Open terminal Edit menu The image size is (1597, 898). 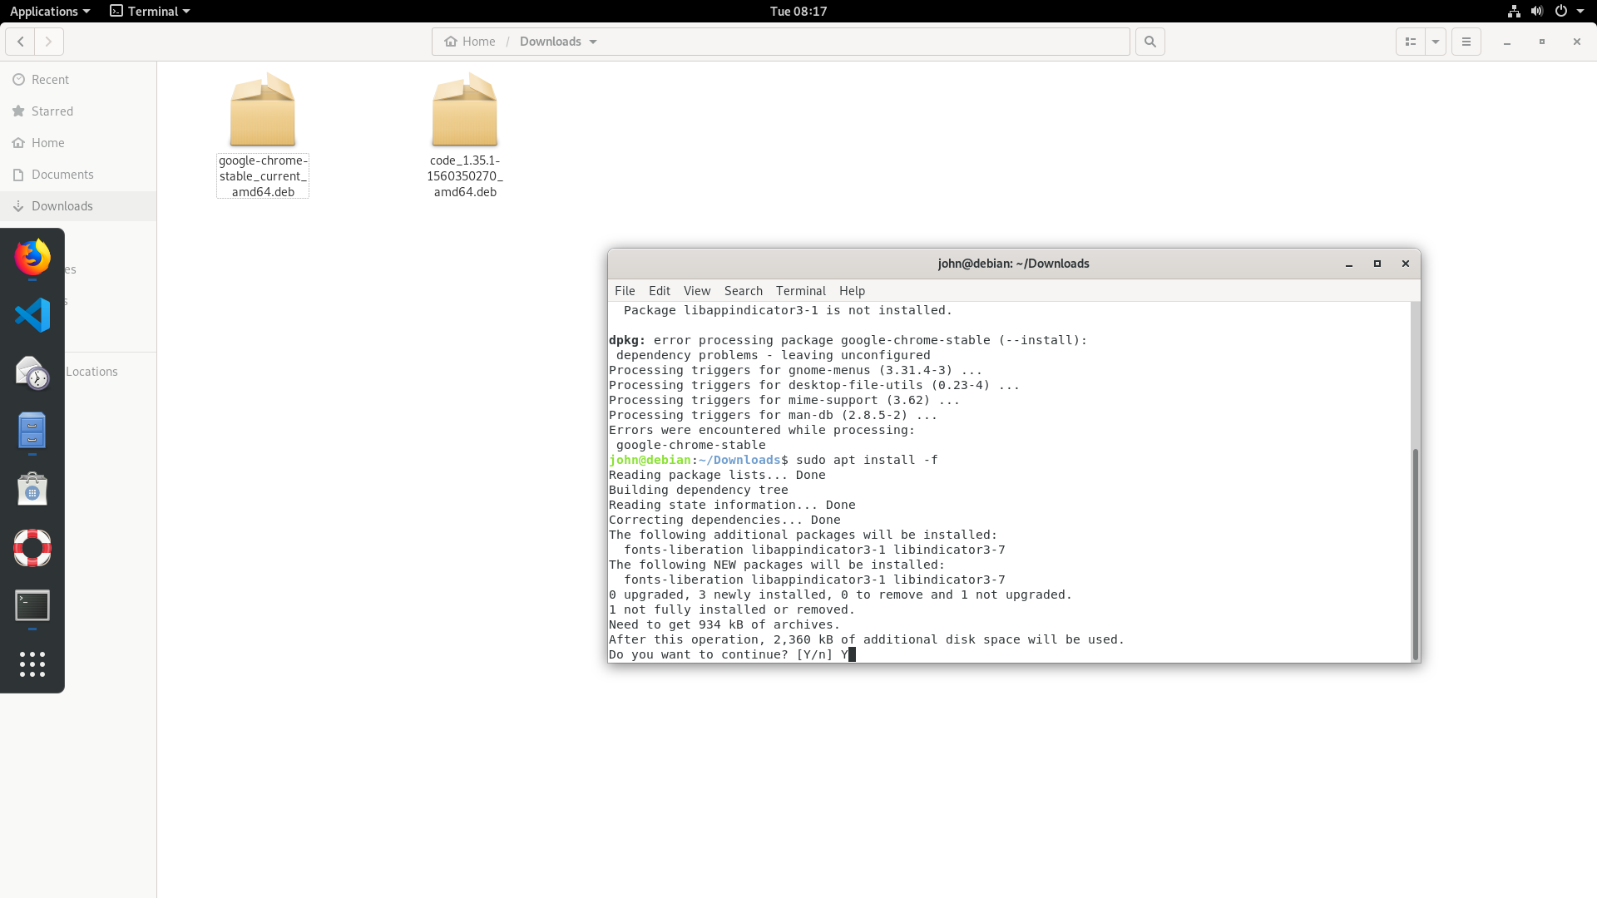click(660, 291)
